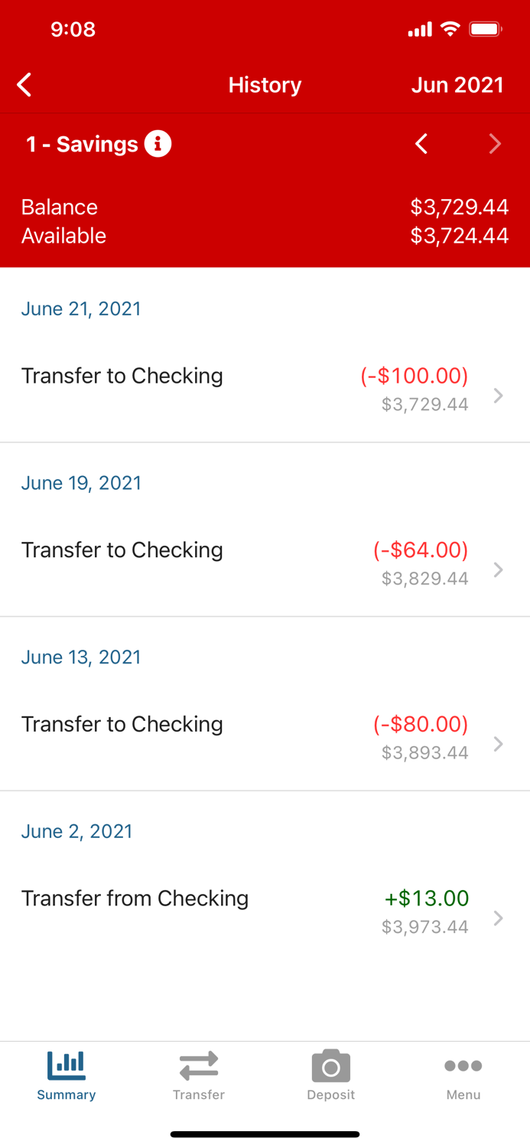Open the Transfer tab arrows icon
Viewport: 530px width, 1148px height.
(x=199, y=1065)
